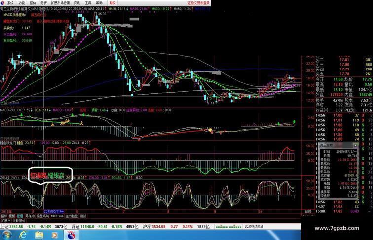Viewport: 373px width, 240px height.
Task: Open the 报价 menu
Action: [x=33, y=3]
